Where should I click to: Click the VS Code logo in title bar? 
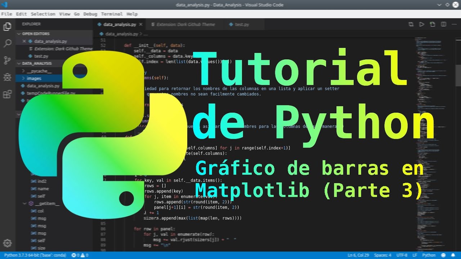[4, 5]
